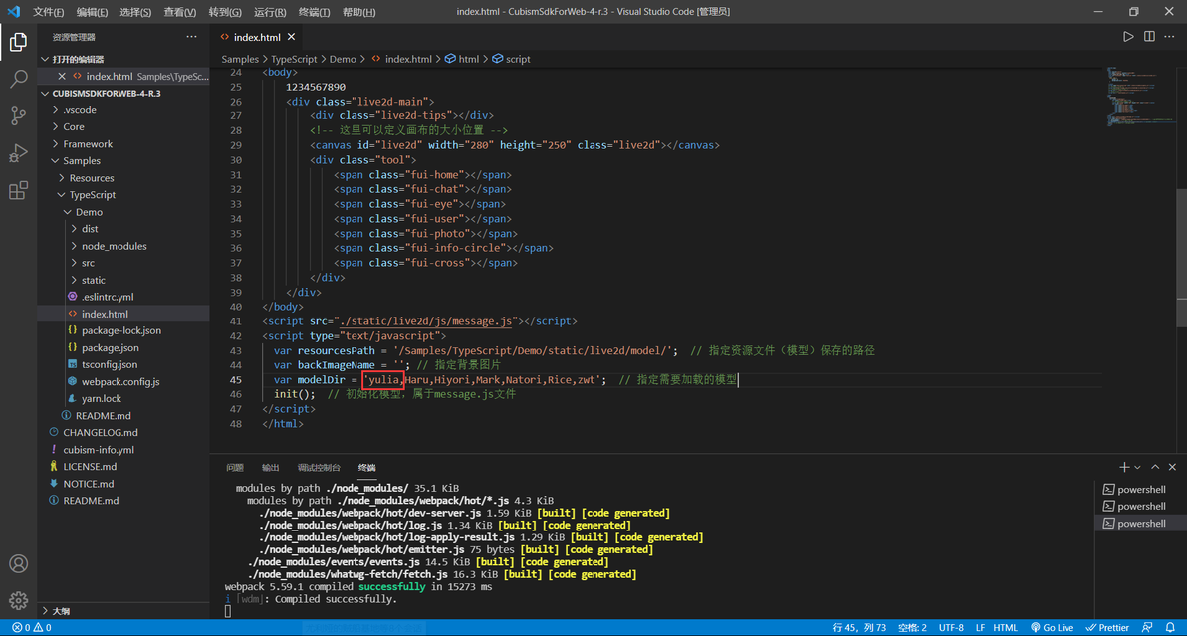Image resolution: width=1187 pixels, height=636 pixels.
Task: Click the Go Live status bar button
Action: [x=1053, y=628]
